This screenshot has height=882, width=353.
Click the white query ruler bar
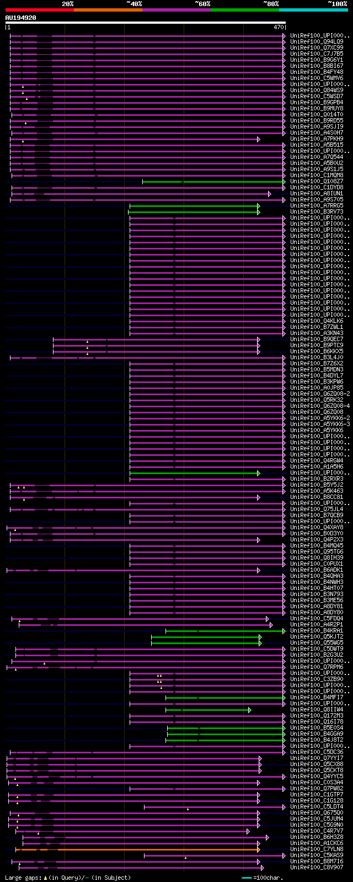(x=146, y=23)
